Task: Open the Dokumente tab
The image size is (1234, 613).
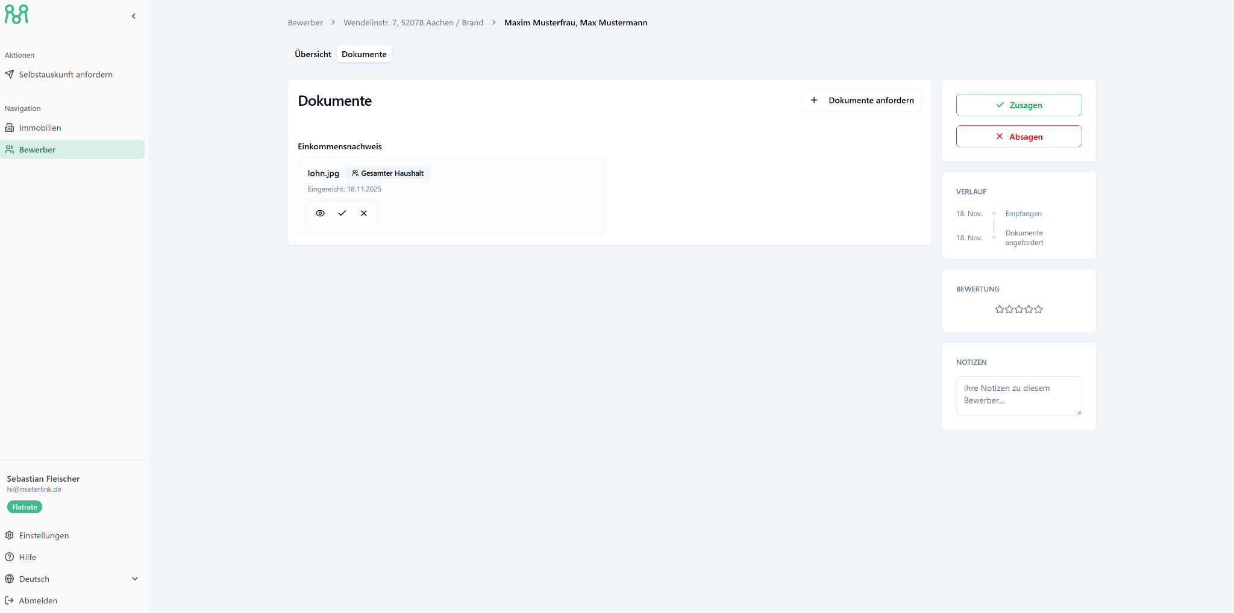Action: tap(364, 54)
